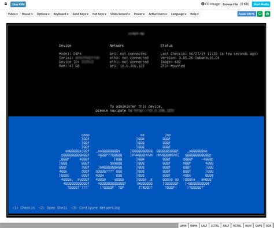Click the green power icon button
The width and height of the screenshot is (274, 228).
(x=267, y=14)
